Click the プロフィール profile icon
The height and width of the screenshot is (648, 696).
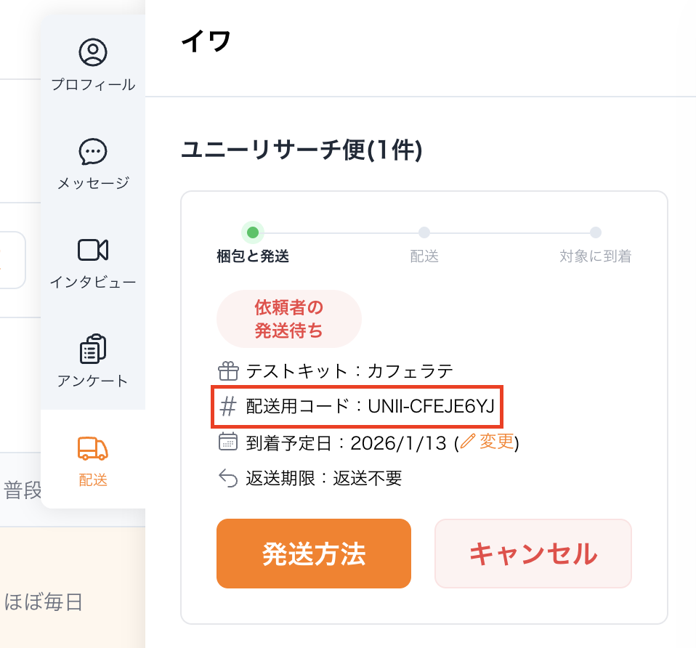point(93,52)
